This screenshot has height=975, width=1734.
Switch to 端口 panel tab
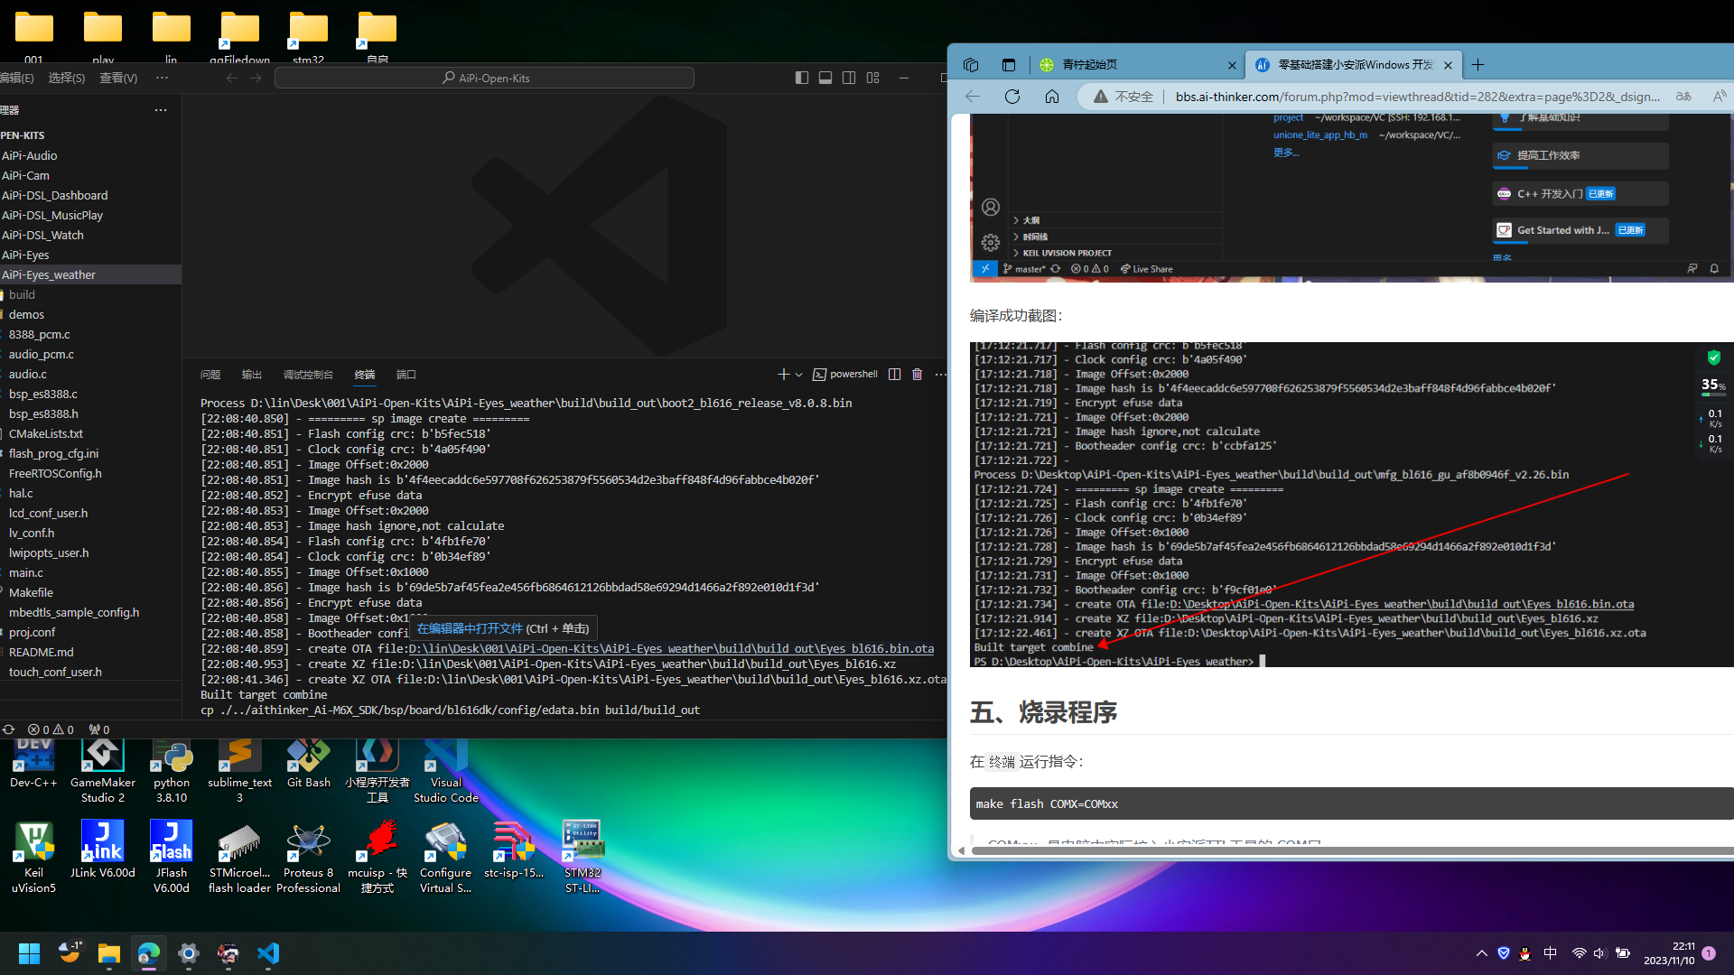406,374
